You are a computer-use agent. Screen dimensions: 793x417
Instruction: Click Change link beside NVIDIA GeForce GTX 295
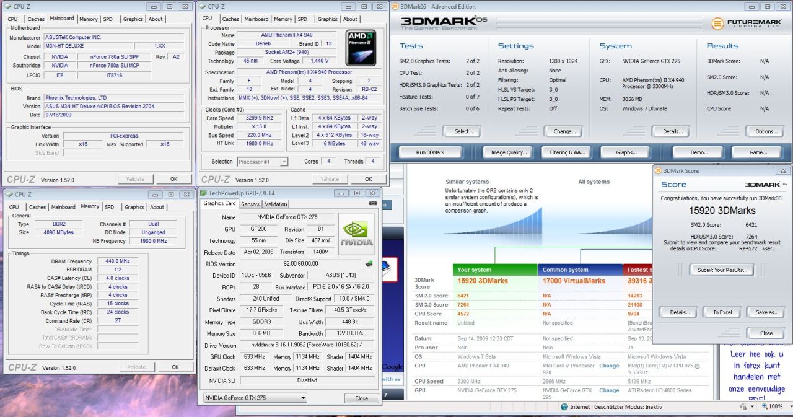(x=609, y=390)
